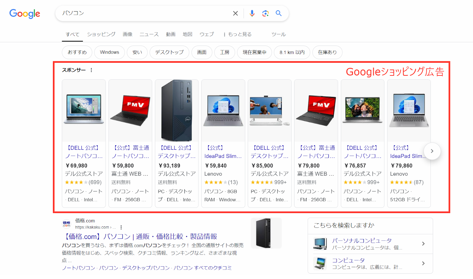The width and height of the screenshot is (473, 279).
Task: Toggle the 現在営業中 filter chip
Action: tap(255, 52)
